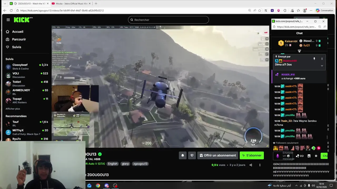Open zoom control in address bar

(x=250, y=10)
